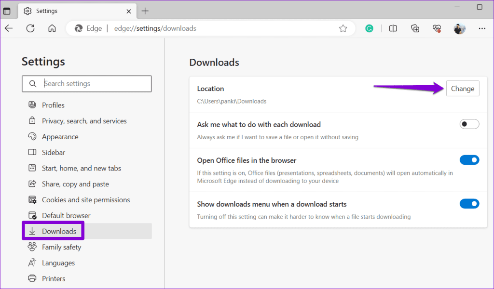Open the Grammarly extension icon

pyautogui.click(x=369, y=28)
